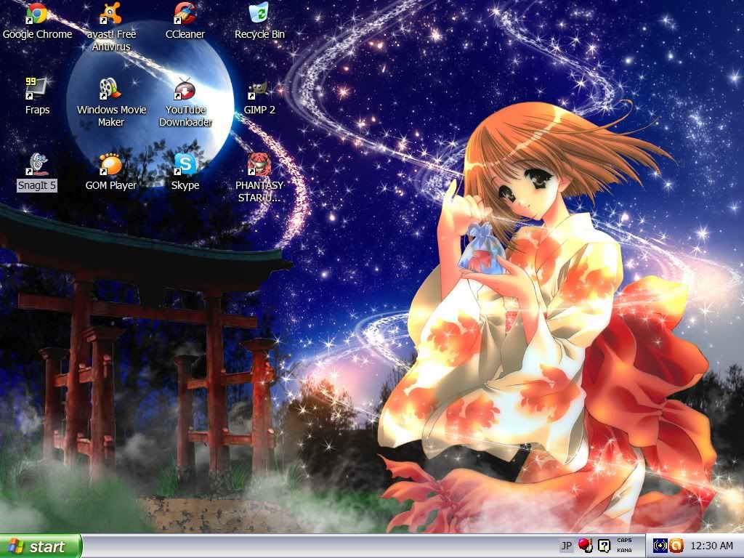This screenshot has width=744, height=558.
Task: Select the SnagIt 5 desktop icon
Action: point(37,172)
